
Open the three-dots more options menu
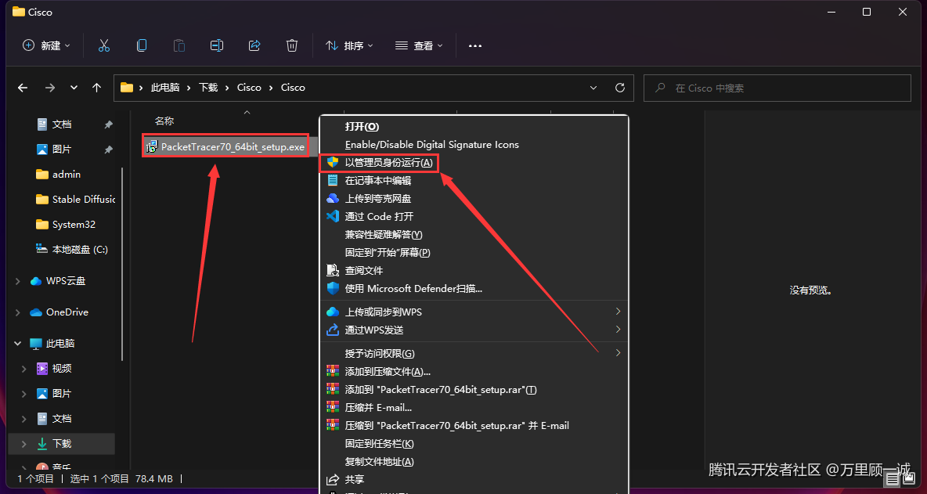click(475, 45)
